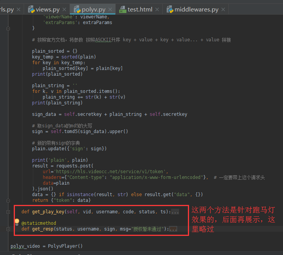
Task: Expand the folded get_resp method in gutter
Action: pos(8,229)
